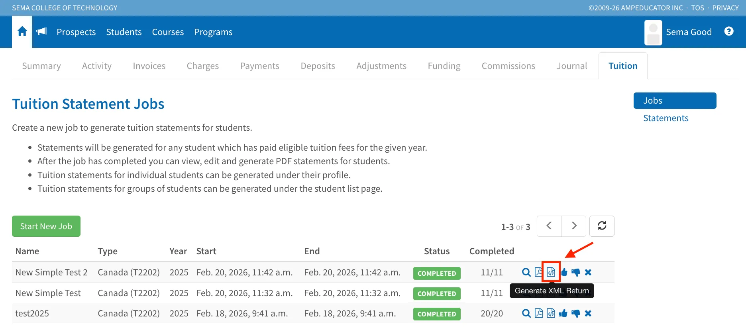Go to previous page of jobs

(549, 226)
